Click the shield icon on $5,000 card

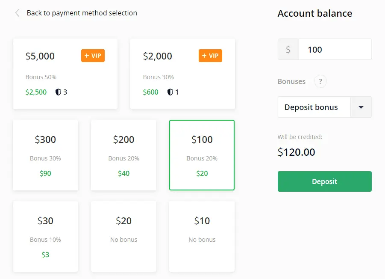click(58, 92)
